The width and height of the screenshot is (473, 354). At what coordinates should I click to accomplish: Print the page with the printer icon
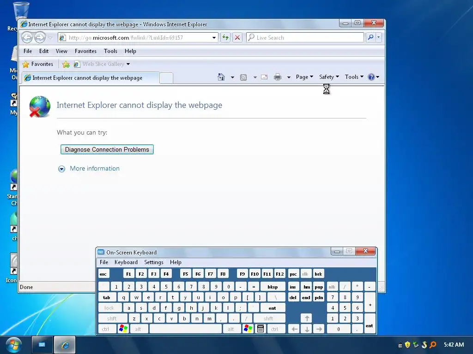click(278, 77)
